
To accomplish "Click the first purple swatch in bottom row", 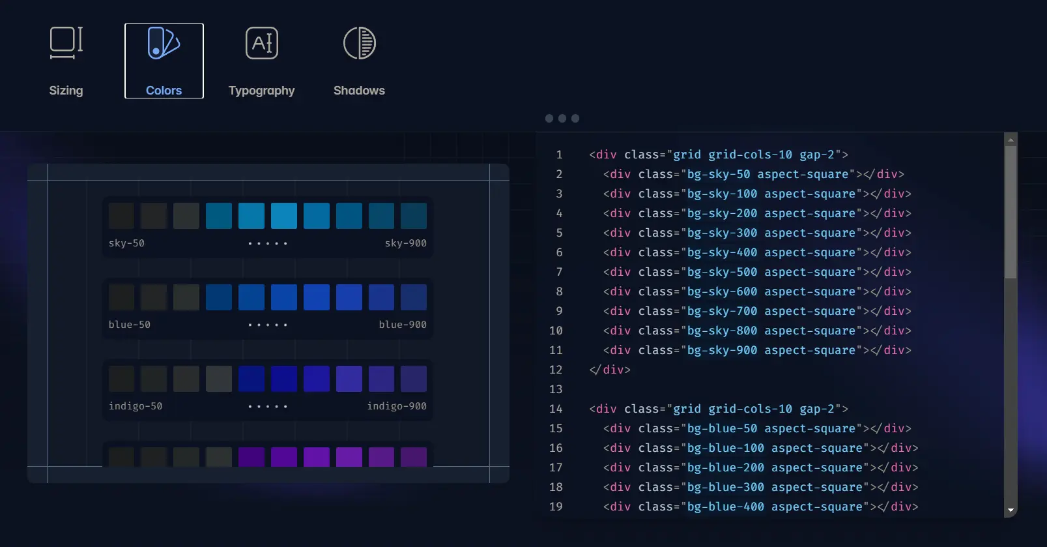I will (x=251, y=456).
